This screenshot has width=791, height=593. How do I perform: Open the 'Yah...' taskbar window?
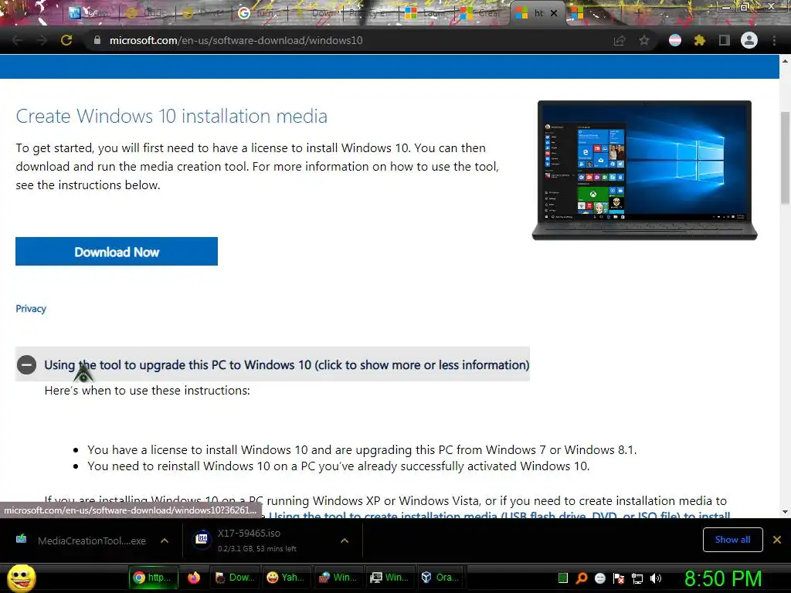click(287, 578)
